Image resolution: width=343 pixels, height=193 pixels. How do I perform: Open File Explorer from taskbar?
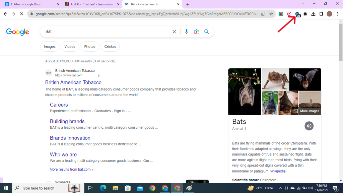[115, 188]
